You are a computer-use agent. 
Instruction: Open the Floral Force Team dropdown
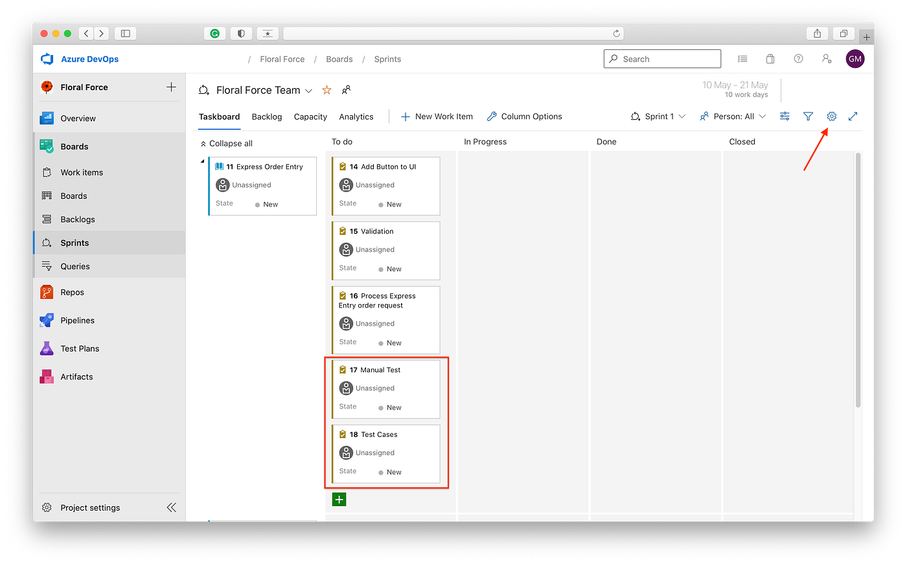click(308, 90)
